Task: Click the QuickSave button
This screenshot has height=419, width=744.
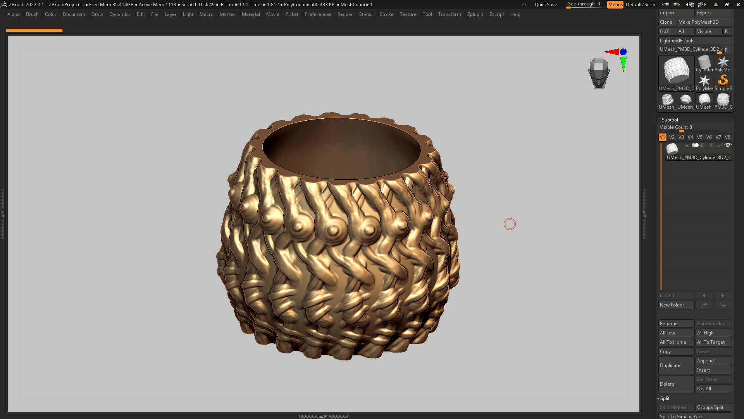Action: tap(546, 5)
